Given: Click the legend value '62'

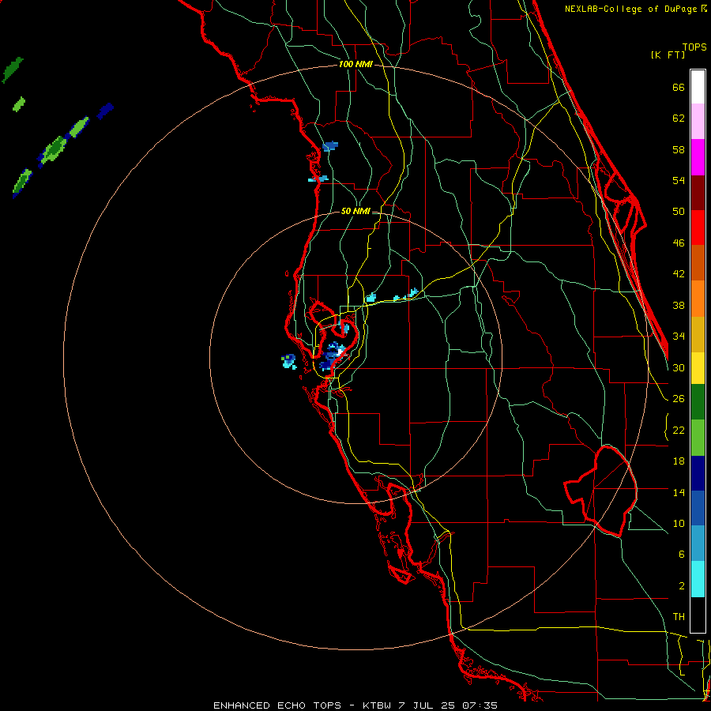Looking at the screenshot, I should (x=679, y=118).
